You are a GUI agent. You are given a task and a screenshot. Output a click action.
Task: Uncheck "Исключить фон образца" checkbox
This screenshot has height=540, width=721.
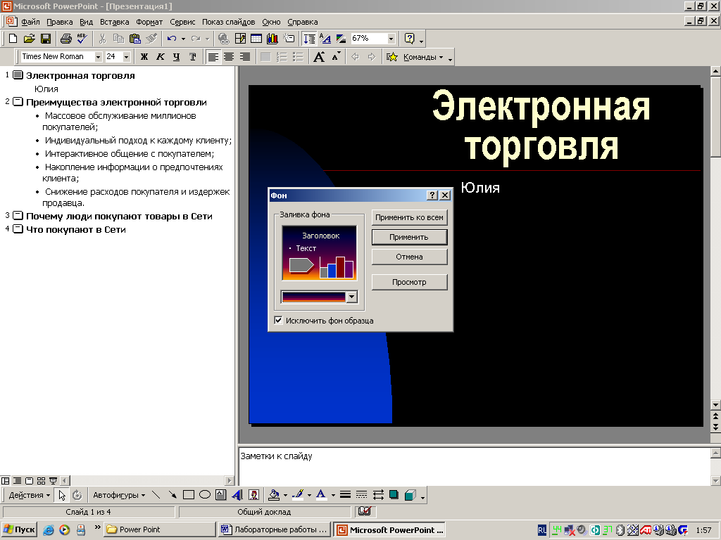tap(279, 321)
